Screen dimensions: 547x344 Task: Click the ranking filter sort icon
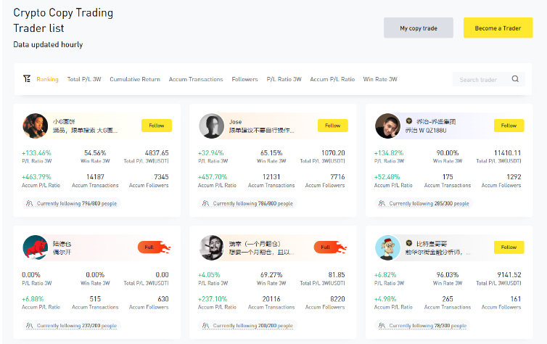[27, 79]
